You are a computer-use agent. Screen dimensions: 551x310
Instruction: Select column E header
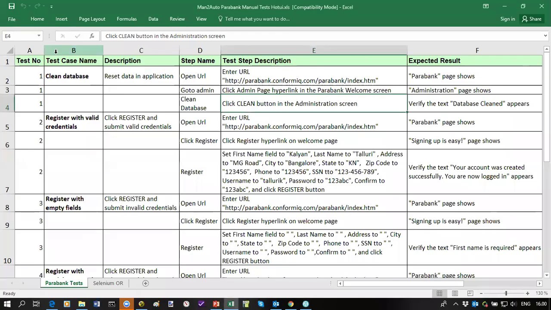pyautogui.click(x=314, y=51)
